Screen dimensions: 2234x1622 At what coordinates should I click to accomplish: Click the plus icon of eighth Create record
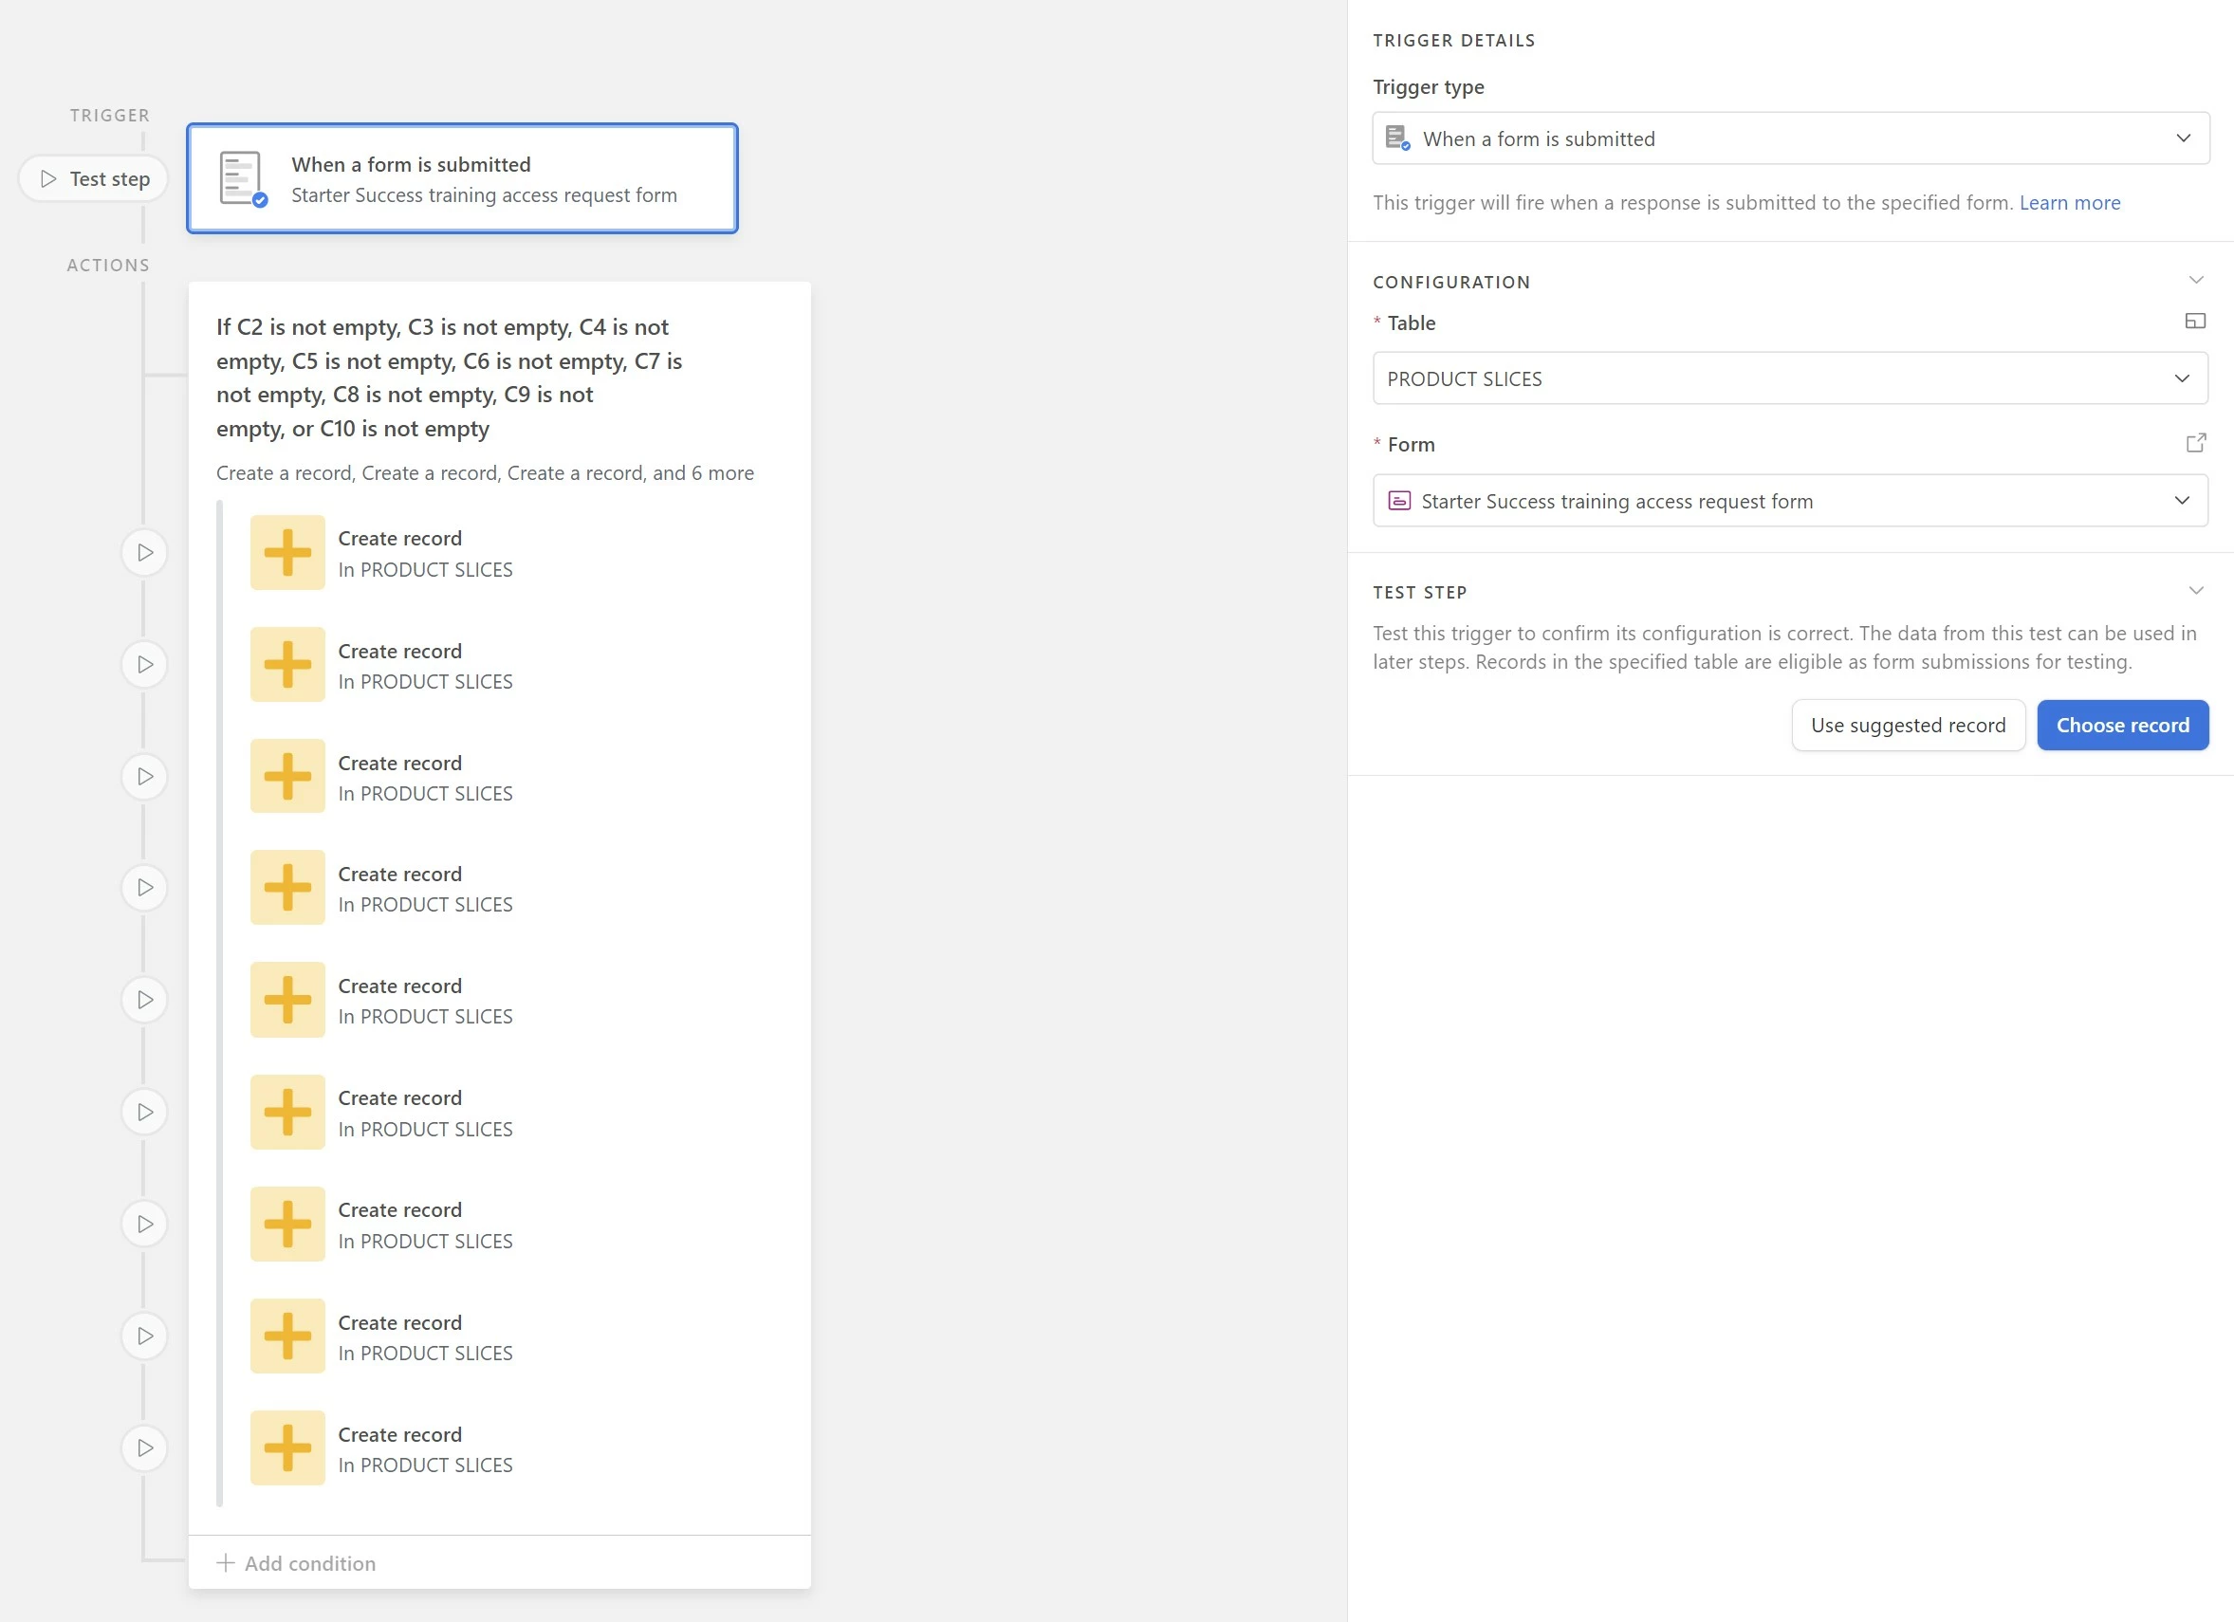[x=287, y=1336]
